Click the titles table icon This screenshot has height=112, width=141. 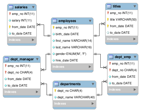click(109, 6)
